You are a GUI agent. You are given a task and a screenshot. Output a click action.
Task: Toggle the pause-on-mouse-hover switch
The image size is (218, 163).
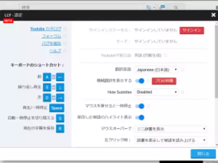click(x=140, y=106)
